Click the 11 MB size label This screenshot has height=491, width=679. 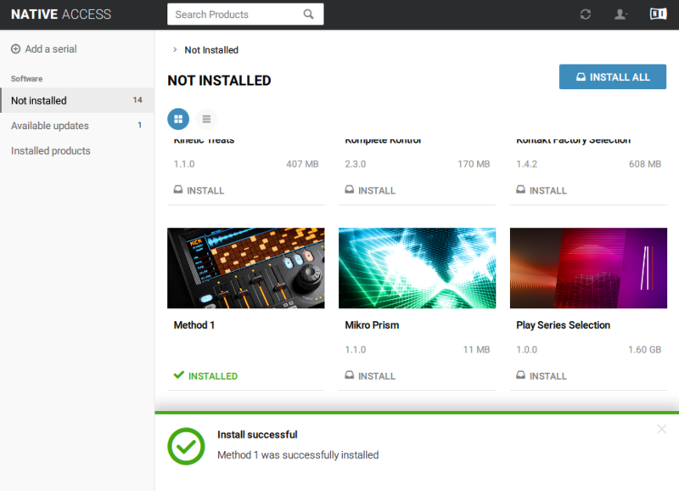click(476, 350)
